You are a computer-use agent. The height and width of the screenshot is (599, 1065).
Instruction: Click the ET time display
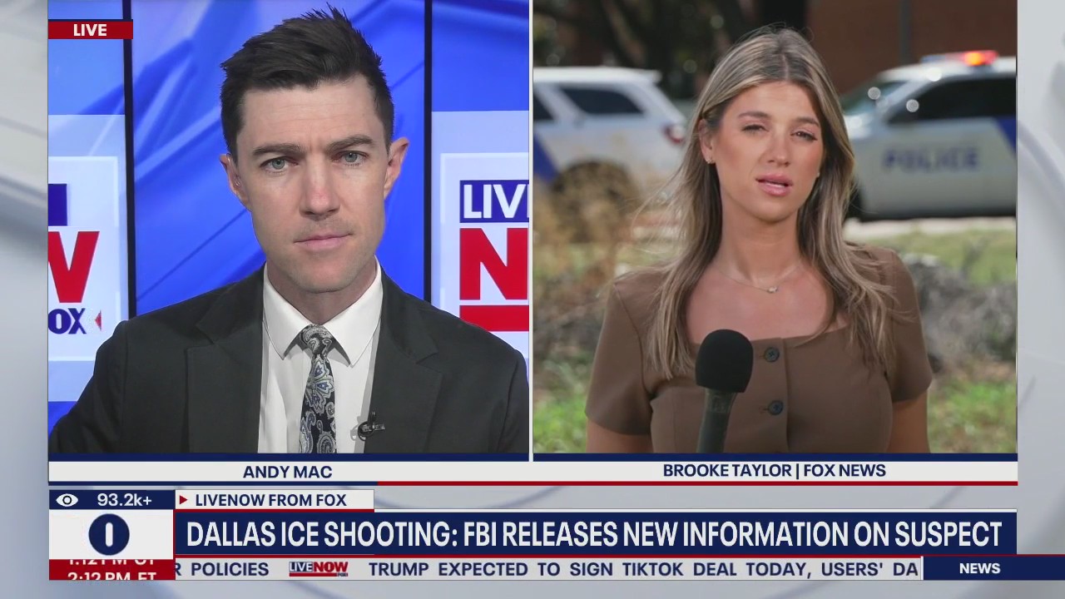(x=111, y=575)
